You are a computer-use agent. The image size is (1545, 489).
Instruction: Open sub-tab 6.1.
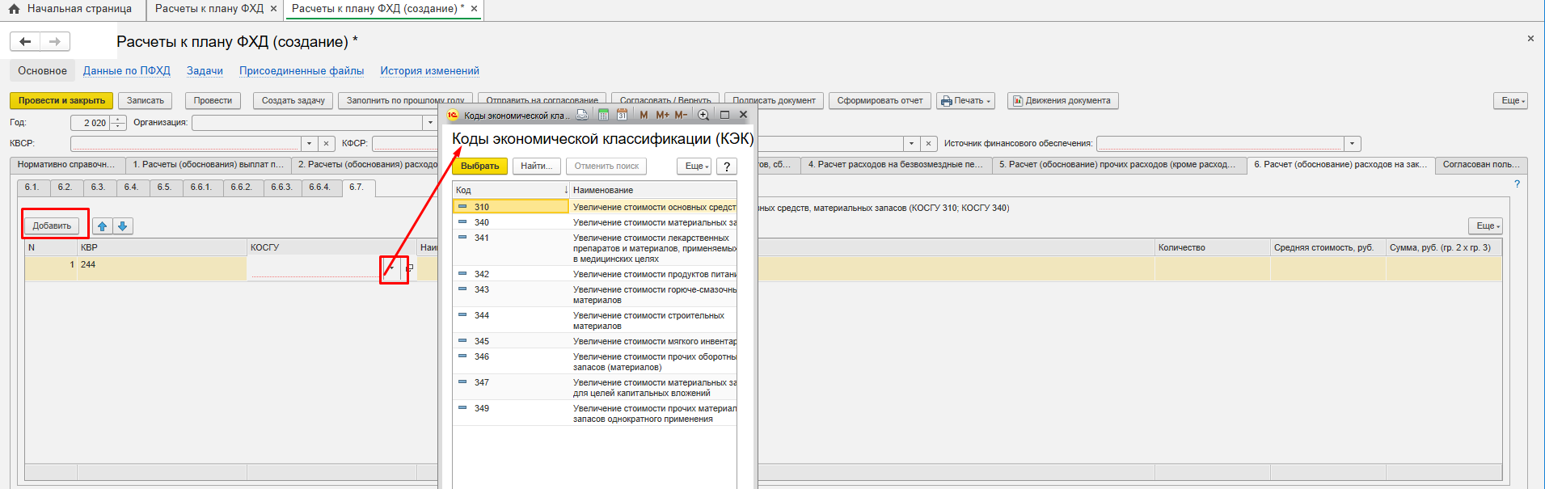(32, 188)
